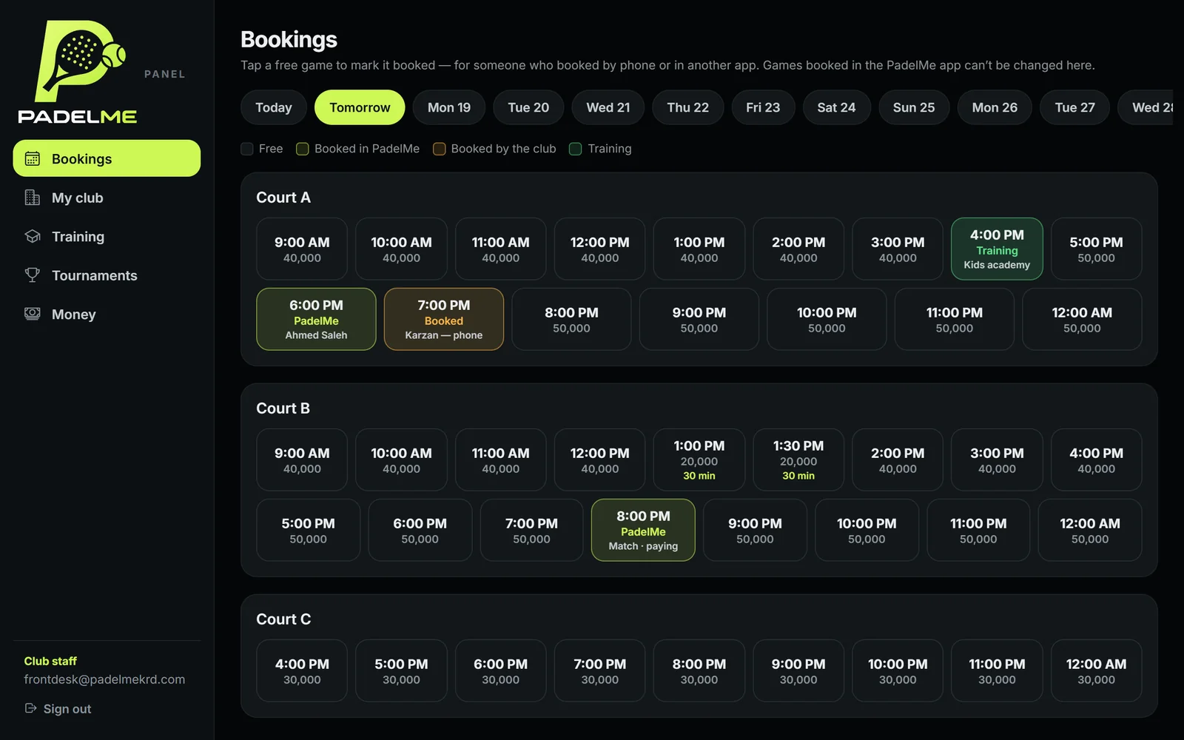Click the Free legend swatch
This screenshot has height=740, width=1184.
247,149
